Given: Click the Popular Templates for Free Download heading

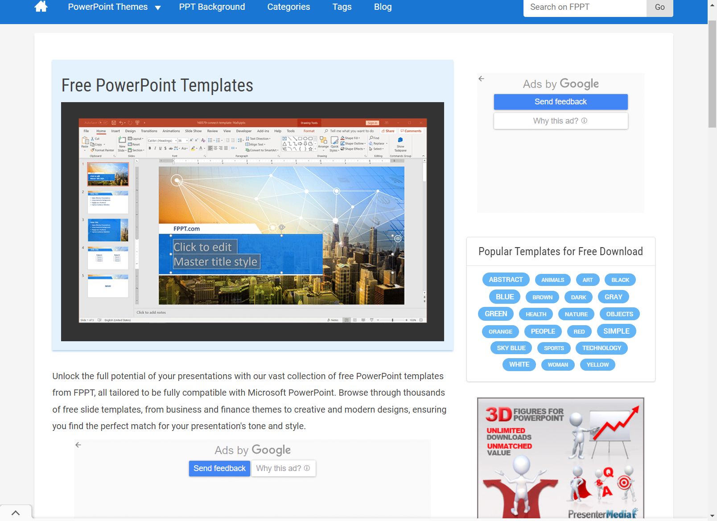Looking at the screenshot, I should [x=560, y=252].
